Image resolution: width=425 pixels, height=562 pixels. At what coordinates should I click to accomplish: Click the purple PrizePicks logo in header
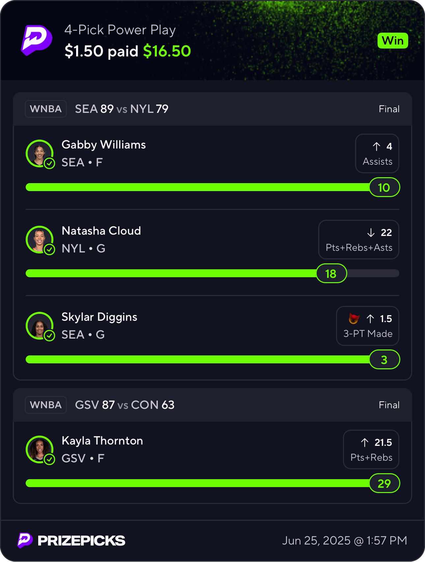(37, 40)
